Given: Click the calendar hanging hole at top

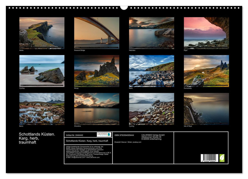Looking at the screenshot, I should click(124, 8).
